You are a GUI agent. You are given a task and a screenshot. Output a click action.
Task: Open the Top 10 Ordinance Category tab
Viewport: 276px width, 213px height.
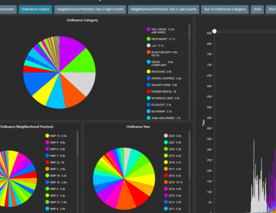click(x=225, y=9)
